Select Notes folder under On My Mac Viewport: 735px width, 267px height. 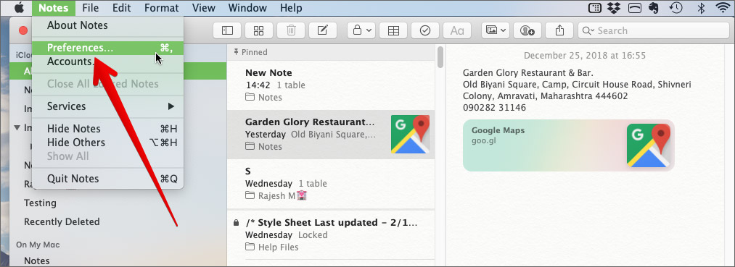(36, 260)
